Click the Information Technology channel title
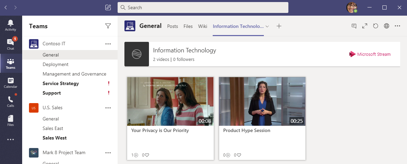Image resolution: width=407 pixels, height=164 pixels. pos(184,50)
